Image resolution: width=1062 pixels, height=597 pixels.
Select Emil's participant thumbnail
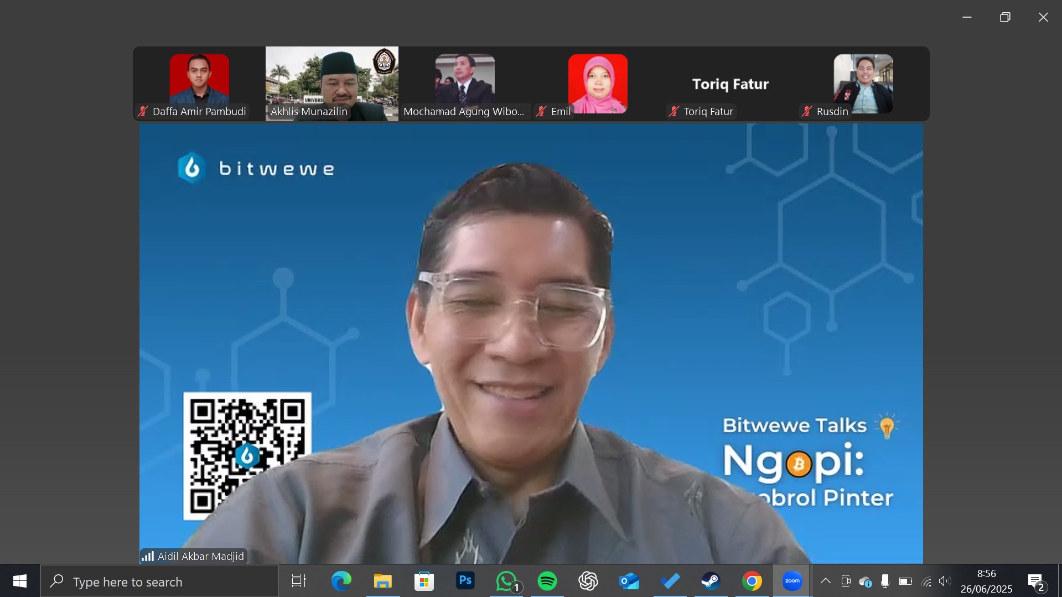[x=598, y=84]
